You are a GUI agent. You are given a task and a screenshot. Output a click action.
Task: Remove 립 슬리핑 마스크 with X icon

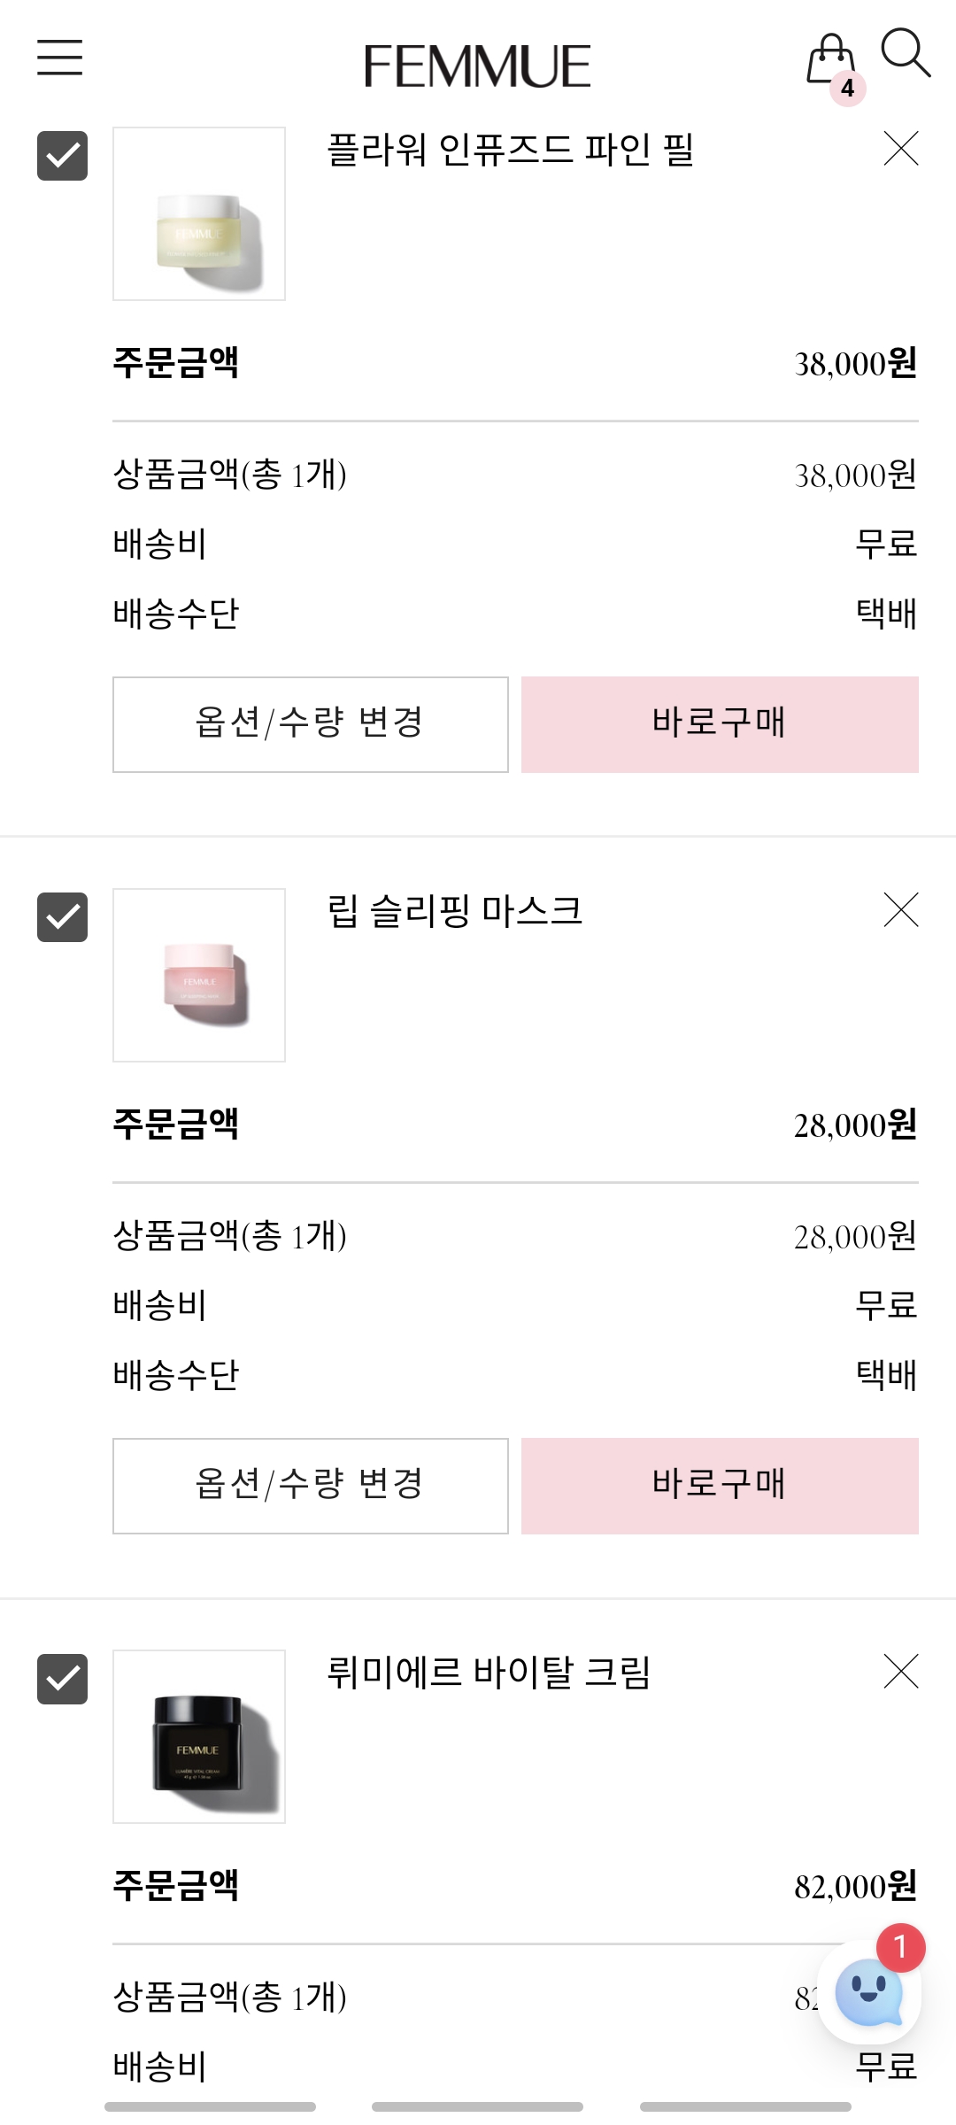click(x=901, y=909)
